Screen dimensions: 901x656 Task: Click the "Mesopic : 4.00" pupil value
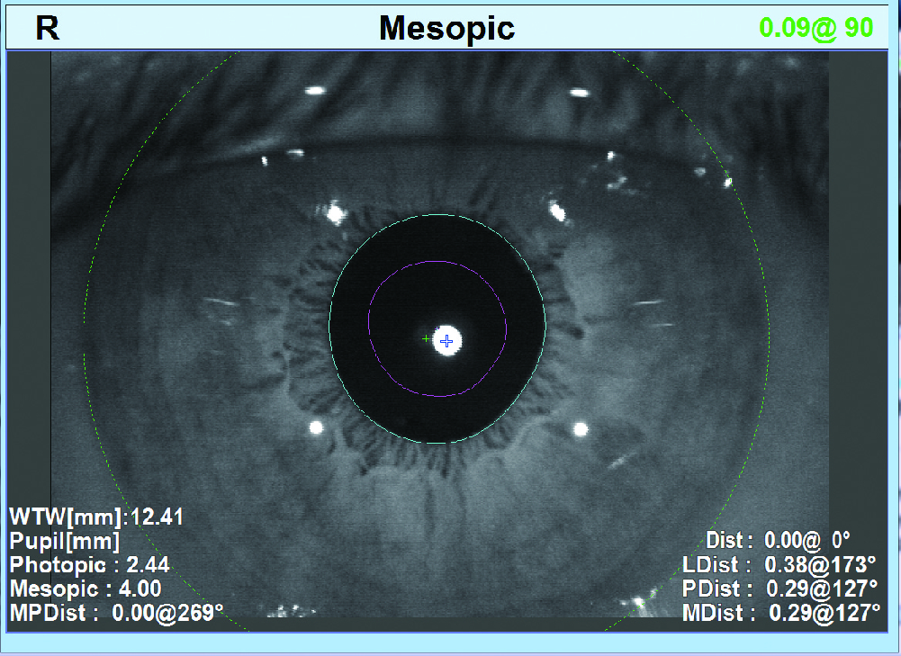pyautogui.click(x=86, y=589)
